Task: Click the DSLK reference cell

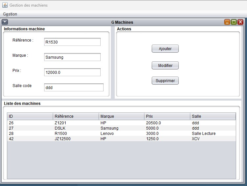Action: (x=76, y=128)
